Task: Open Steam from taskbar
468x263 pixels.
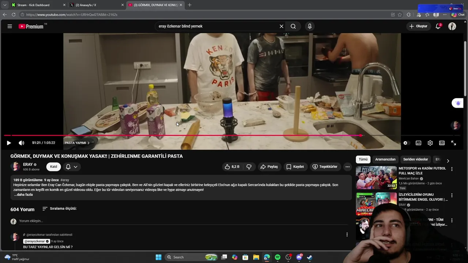Action: tap(309, 257)
